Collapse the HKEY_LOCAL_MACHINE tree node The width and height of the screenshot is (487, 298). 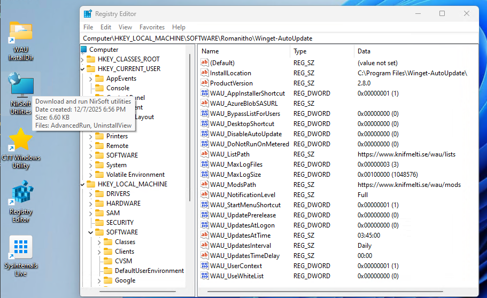click(82, 184)
